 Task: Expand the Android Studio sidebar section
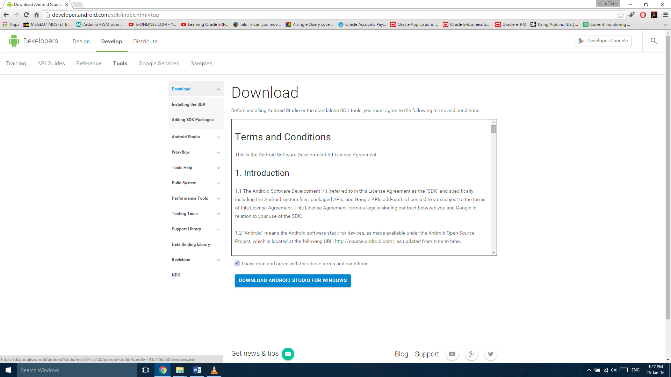pyautogui.click(x=218, y=137)
